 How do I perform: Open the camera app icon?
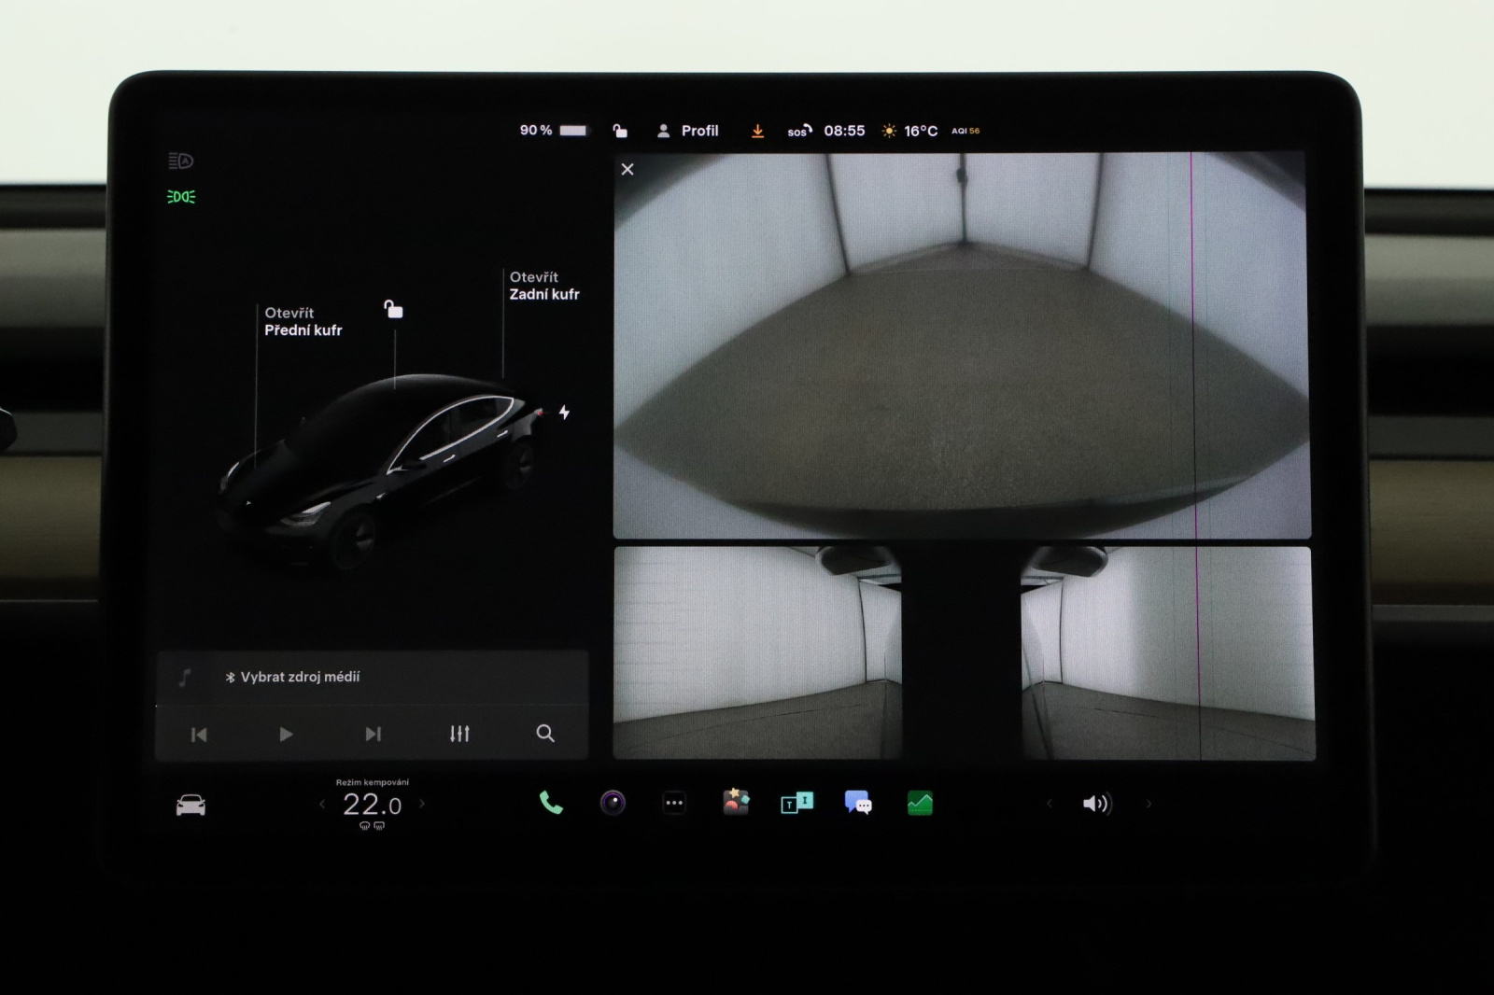pyautogui.click(x=613, y=803)
